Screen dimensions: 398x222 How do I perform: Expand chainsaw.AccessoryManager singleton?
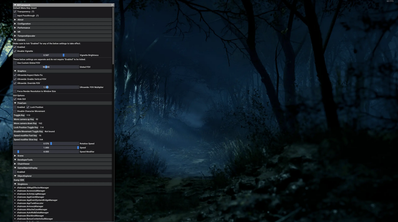(x=15, y=191)
